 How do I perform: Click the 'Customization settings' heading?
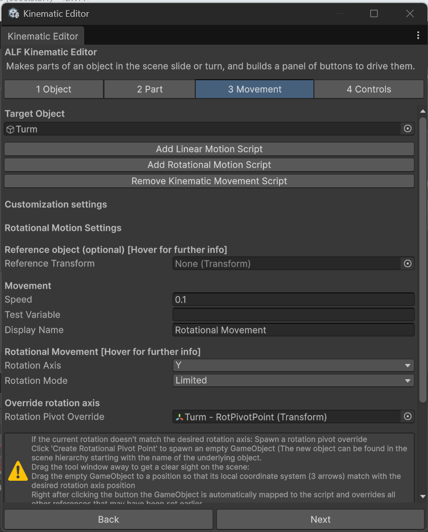pos(56,204)
